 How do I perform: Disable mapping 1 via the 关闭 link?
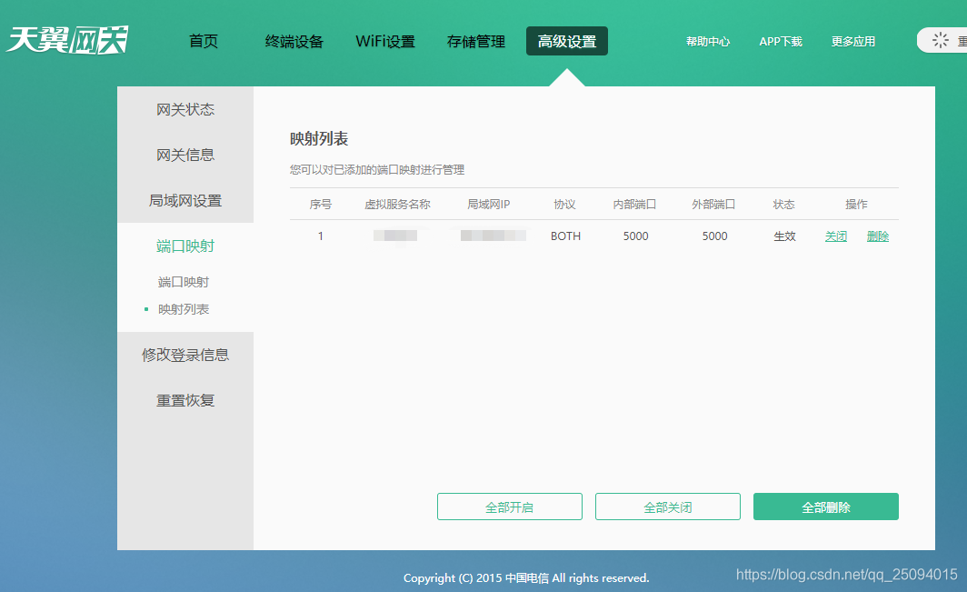click(x=835, y=236)
